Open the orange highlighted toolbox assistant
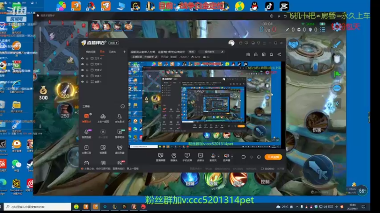Image resolution: width=380 pixels, height=213 pixels. pyautogui.click(x=86, y=118)
